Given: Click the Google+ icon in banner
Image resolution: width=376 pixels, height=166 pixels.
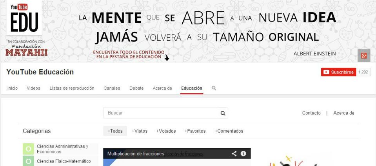Looking at the screenshot, I should click(x=363, y=56).
